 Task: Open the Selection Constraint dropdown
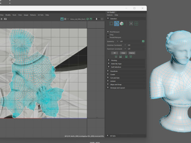point(134,45)
